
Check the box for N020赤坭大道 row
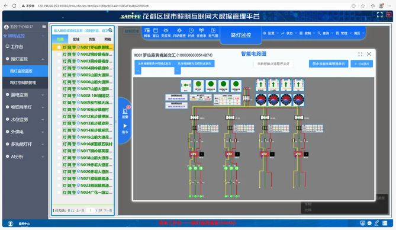click(59, 171)
